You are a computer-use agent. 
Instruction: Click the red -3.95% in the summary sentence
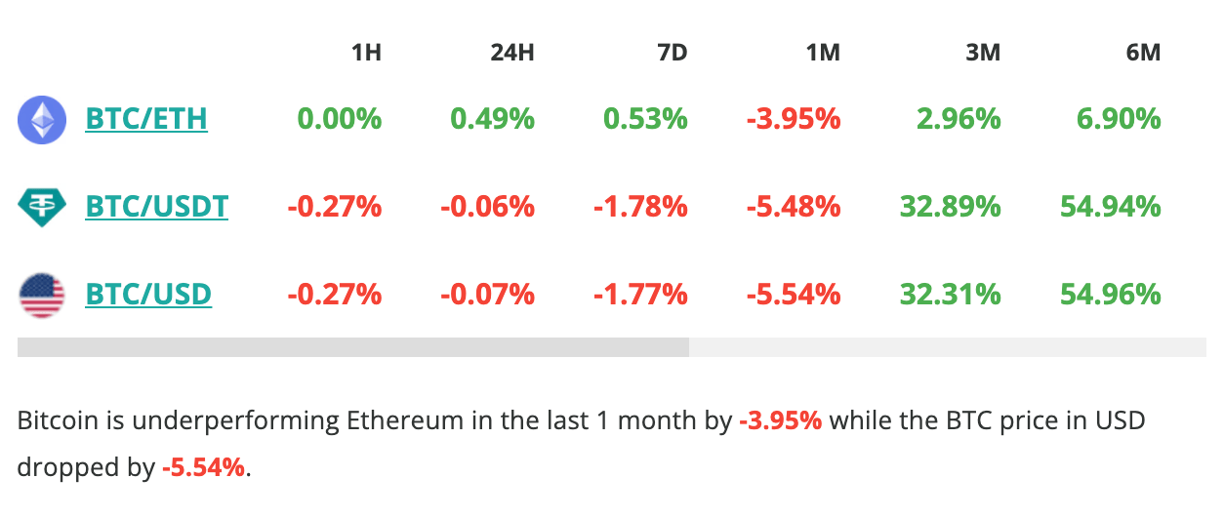(x=780, y=421)
